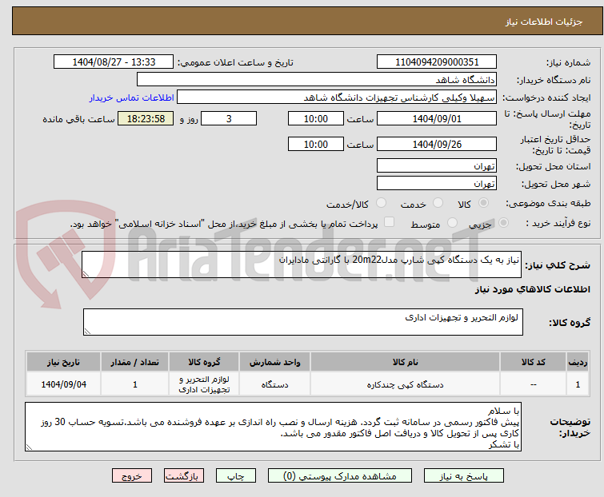Image resolution: width=604 pixels, height=497 pixels.
Task: Click the 10:00 time field beside 1404/09/26
Action: 316,144
